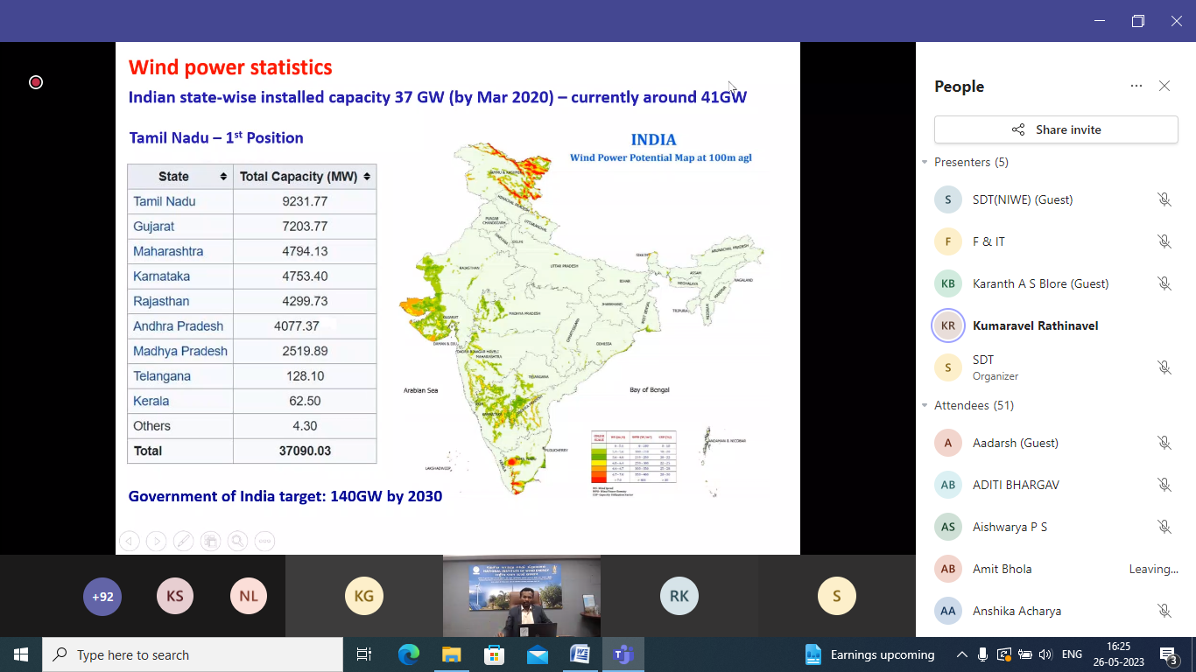
Task: Collapse the Attendees section
Action: tap(925, 406)
